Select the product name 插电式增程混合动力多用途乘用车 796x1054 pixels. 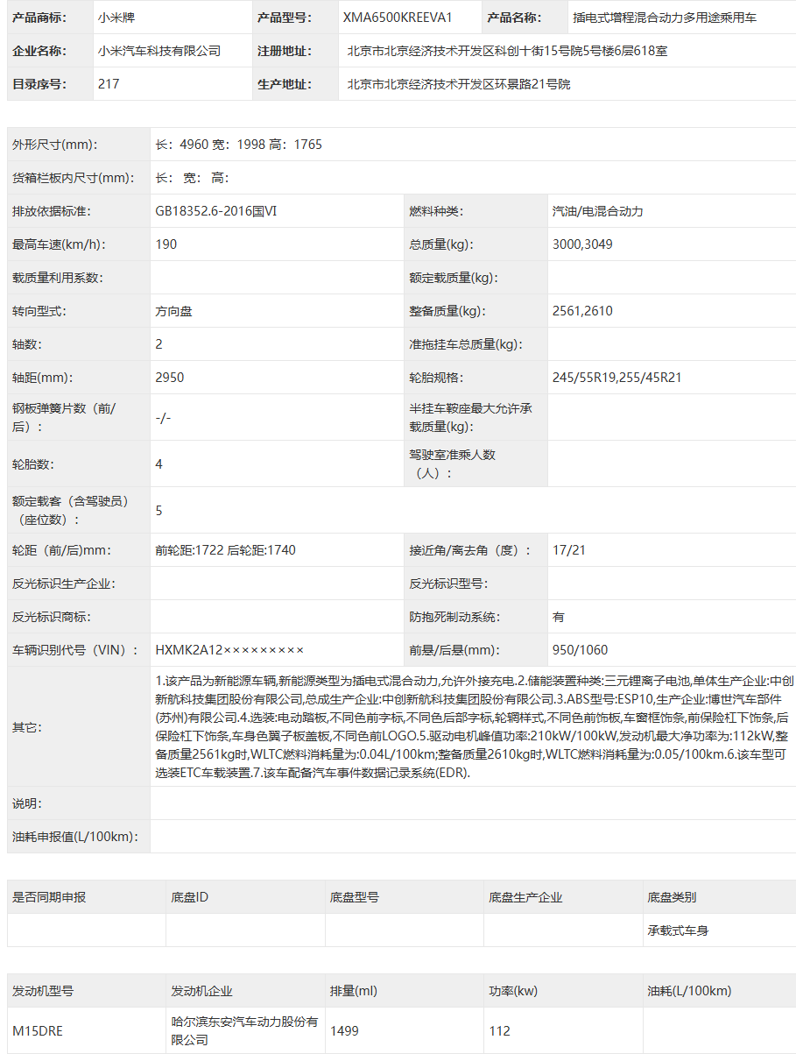[x=665, y=18]
